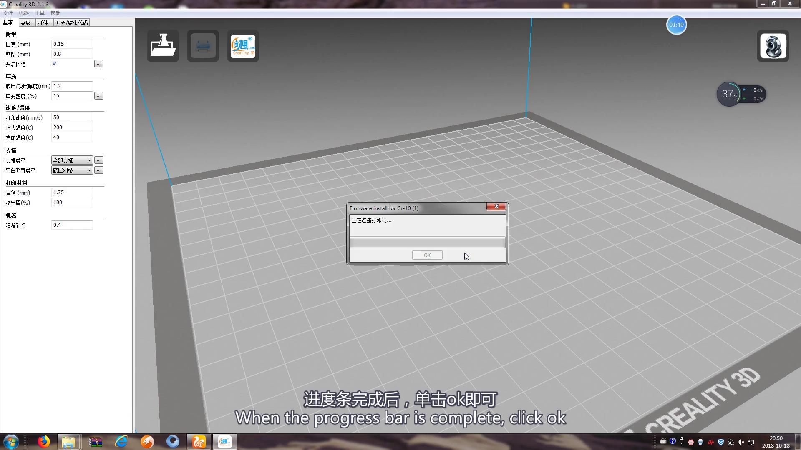Viewport: 801px width, 450px height.
Task: Open Internet Explorer from the taskbar
Action: (121, 441)
